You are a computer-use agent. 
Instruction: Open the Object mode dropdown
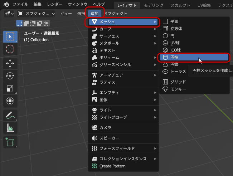tap(36, 14)
